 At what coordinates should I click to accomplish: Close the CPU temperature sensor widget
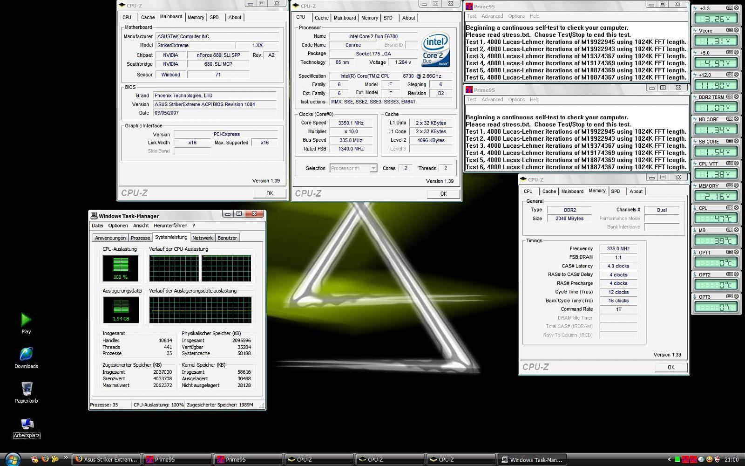(736, 208)
